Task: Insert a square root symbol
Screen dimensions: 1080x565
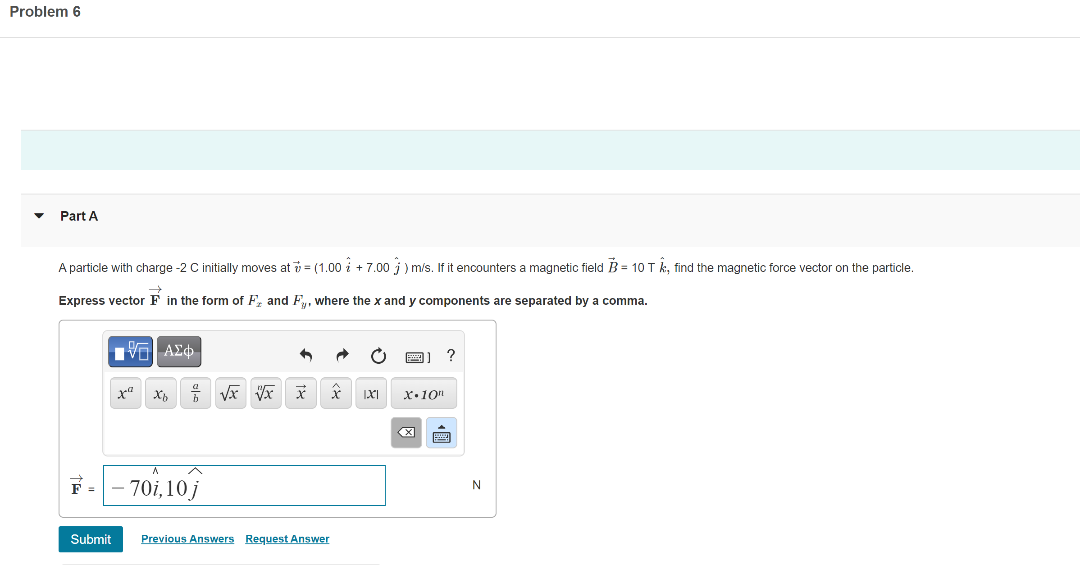Action: pos(230,393)
